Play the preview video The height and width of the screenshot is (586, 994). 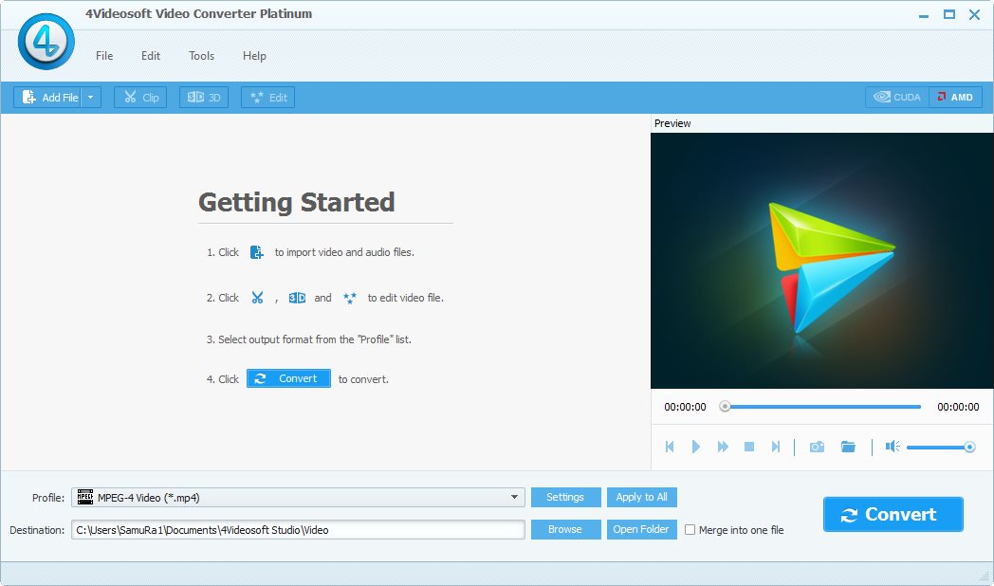pos(695,447)
